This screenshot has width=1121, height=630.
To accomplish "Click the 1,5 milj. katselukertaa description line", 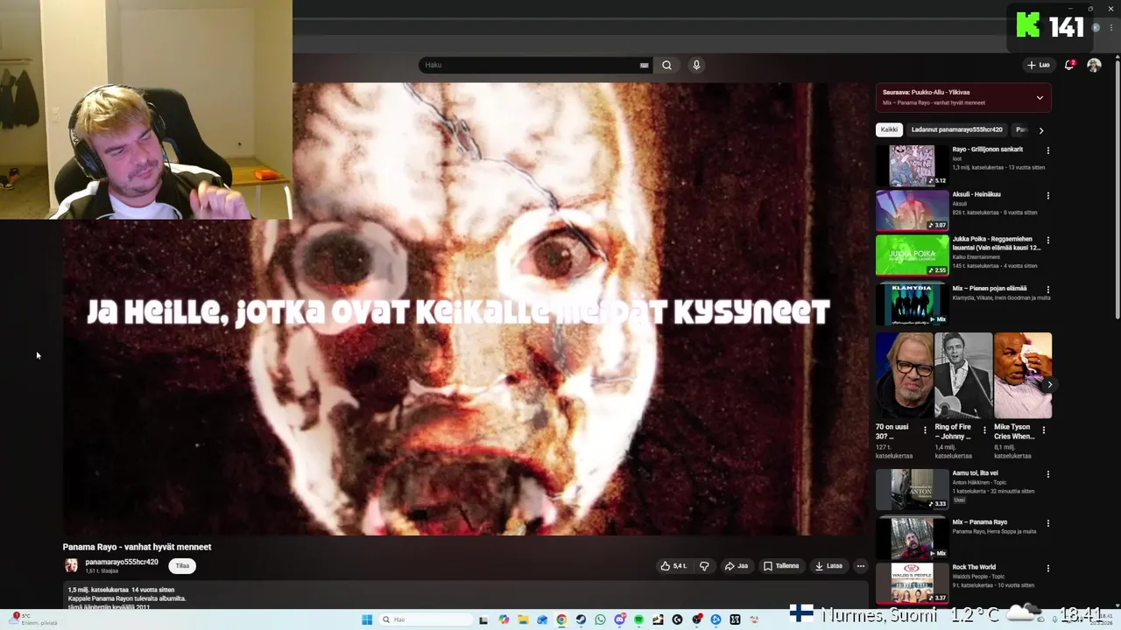I will point(122,590).
